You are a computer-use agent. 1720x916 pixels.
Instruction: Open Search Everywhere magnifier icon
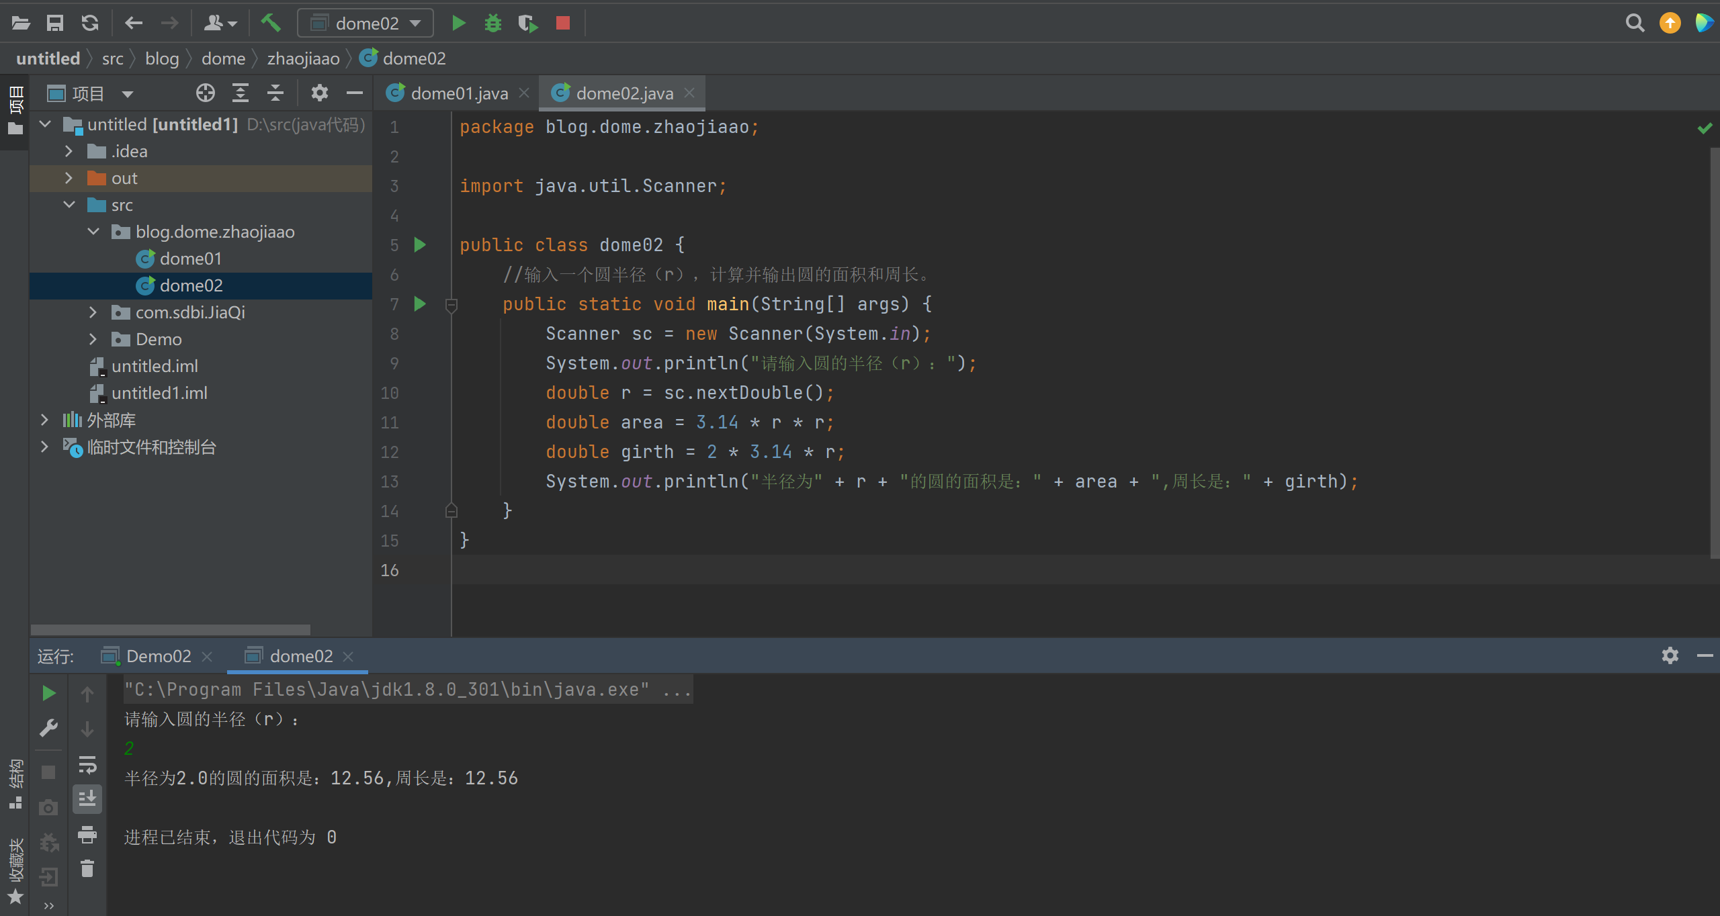tap(1635, 23)
